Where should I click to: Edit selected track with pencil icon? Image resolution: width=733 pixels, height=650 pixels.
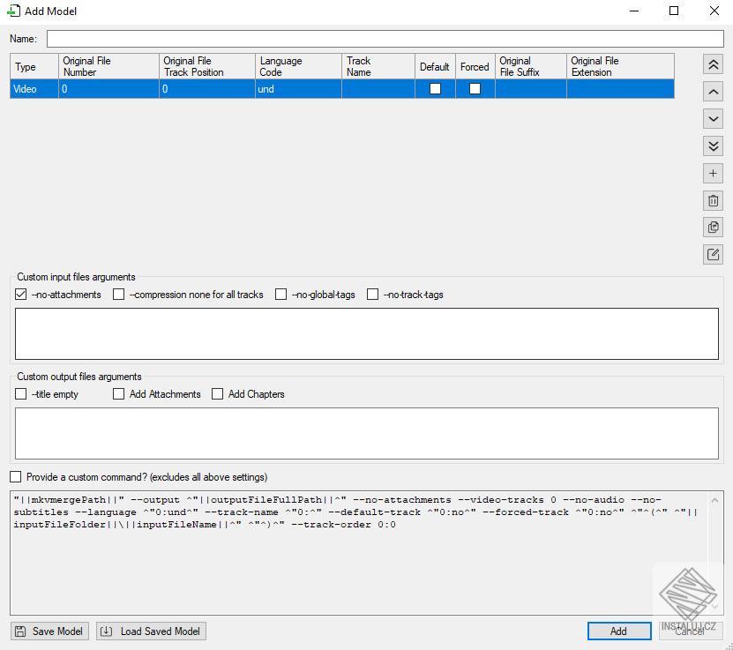point(713,255)
